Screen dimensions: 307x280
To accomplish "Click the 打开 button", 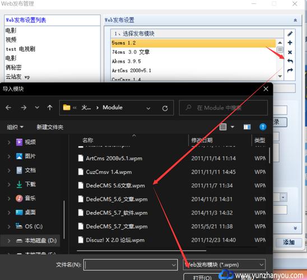I will click(x=202, y=277).
